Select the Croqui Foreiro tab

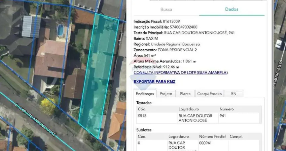click(209, 94)
